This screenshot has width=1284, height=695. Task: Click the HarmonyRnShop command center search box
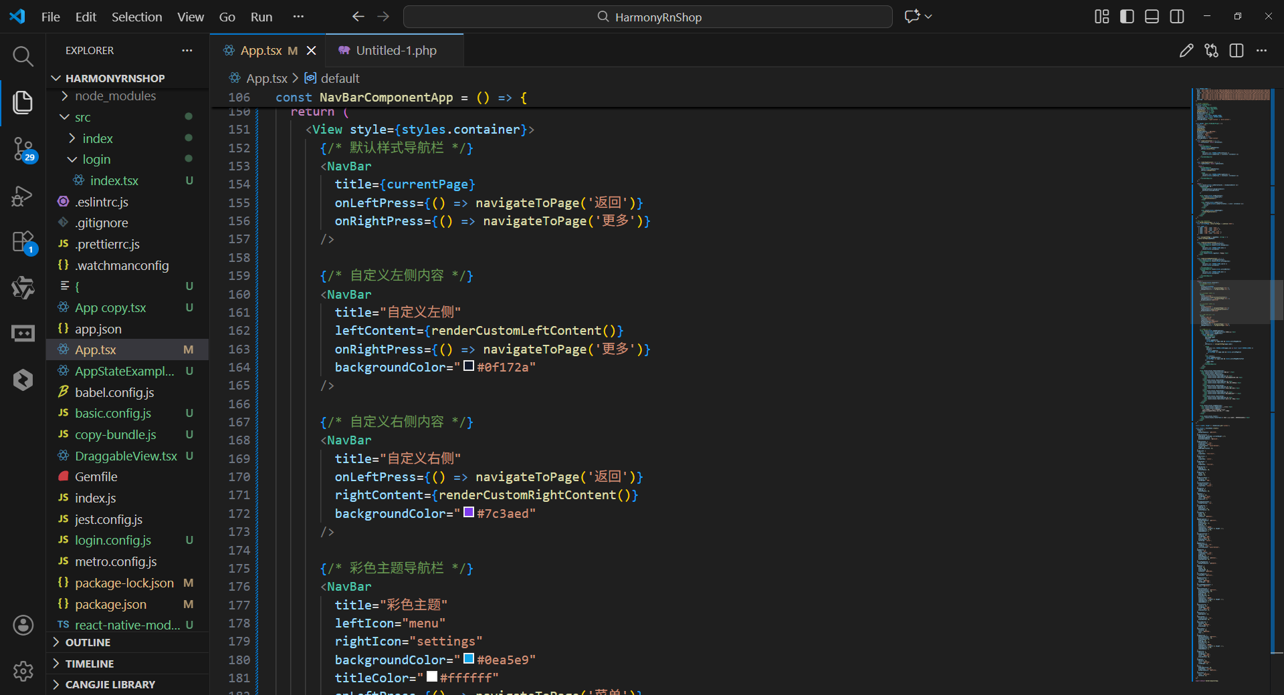pos(647,17)
